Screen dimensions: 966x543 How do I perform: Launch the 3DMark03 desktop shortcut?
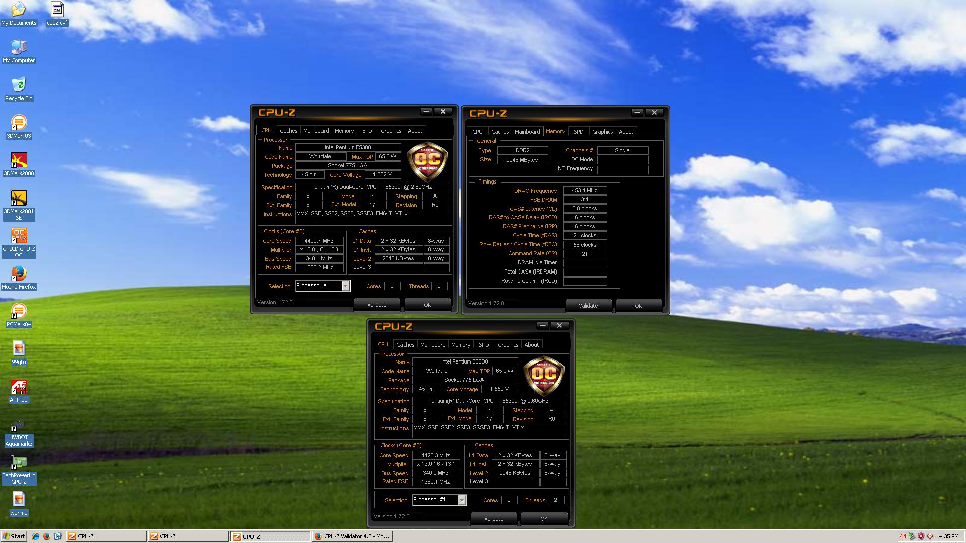19,127
